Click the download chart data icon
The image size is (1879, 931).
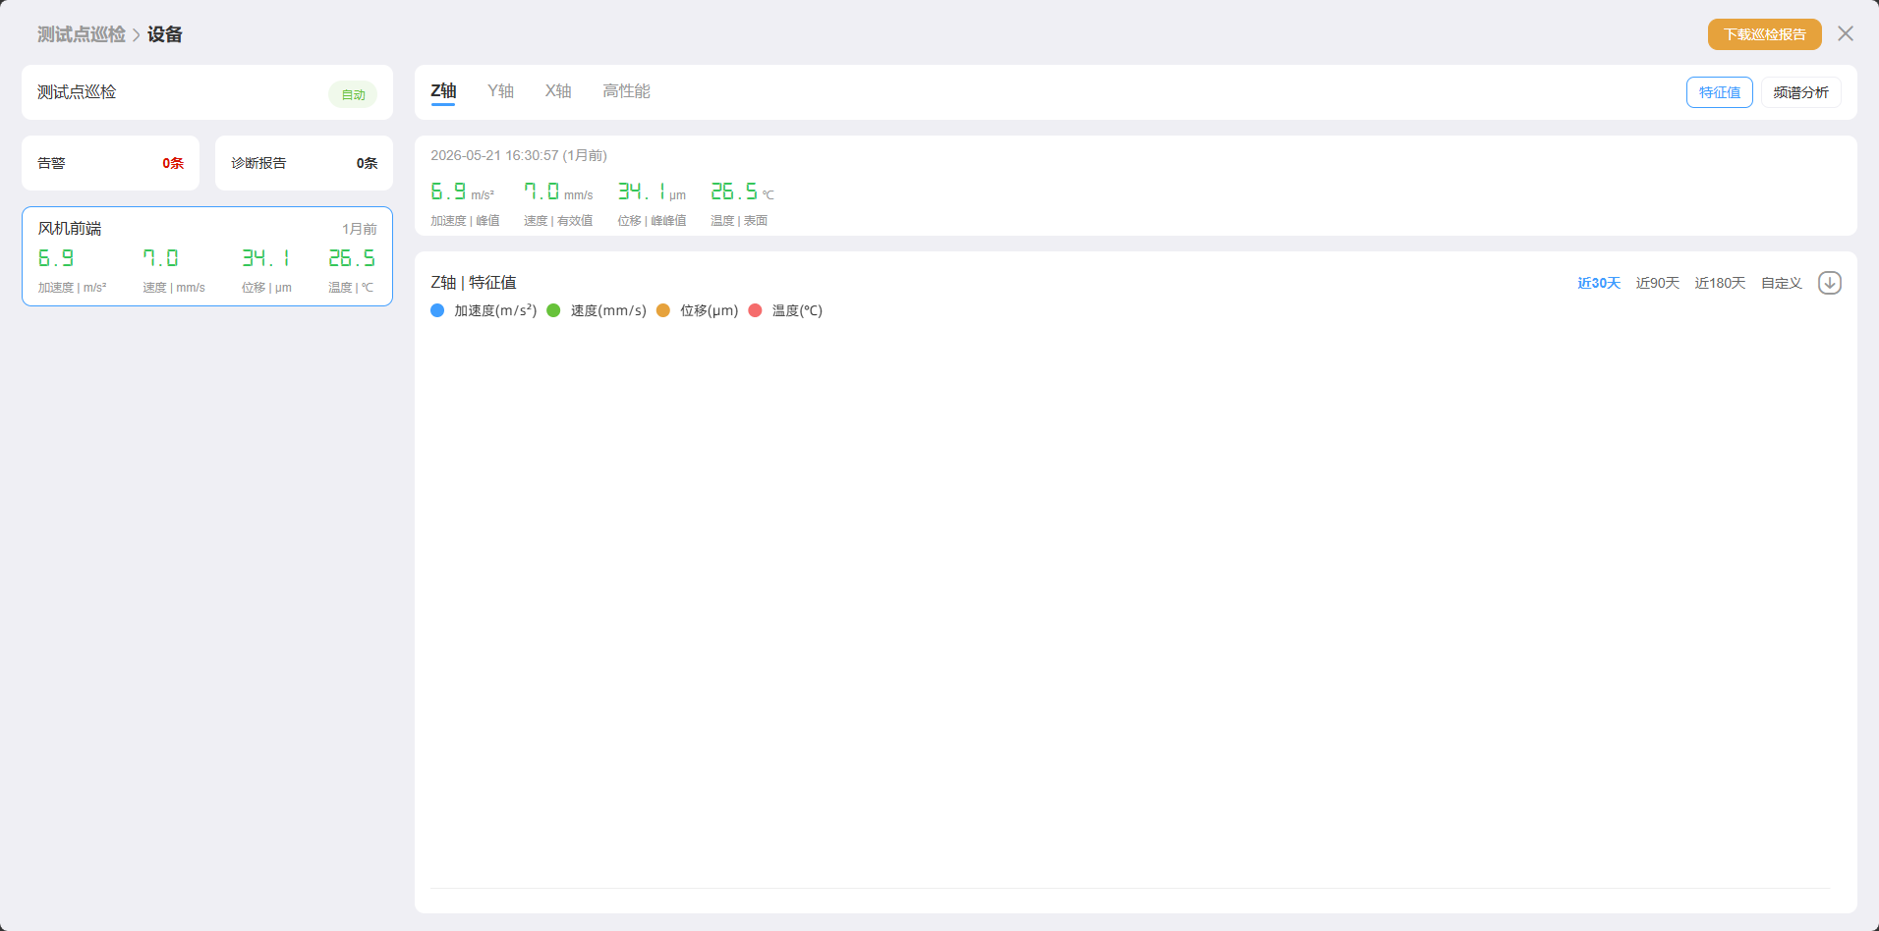coord(1829,283)
